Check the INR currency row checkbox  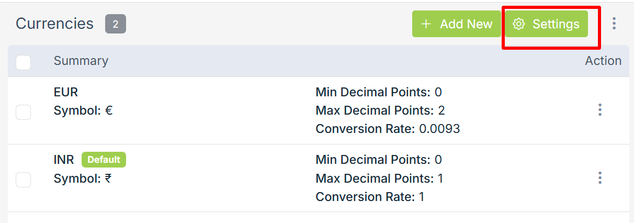pyautogui.click(x=24, y=180)
